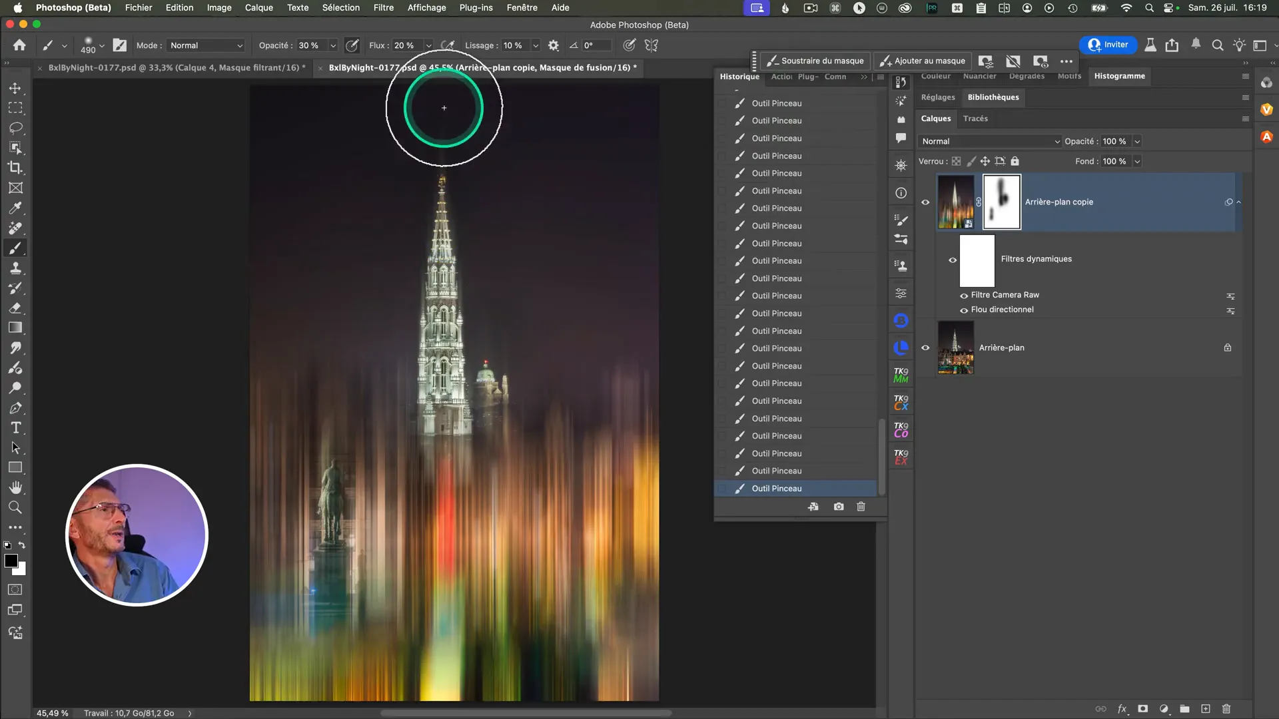Switch to the Réglages tab
The image size is (1279, 719).
coord(938,97)
